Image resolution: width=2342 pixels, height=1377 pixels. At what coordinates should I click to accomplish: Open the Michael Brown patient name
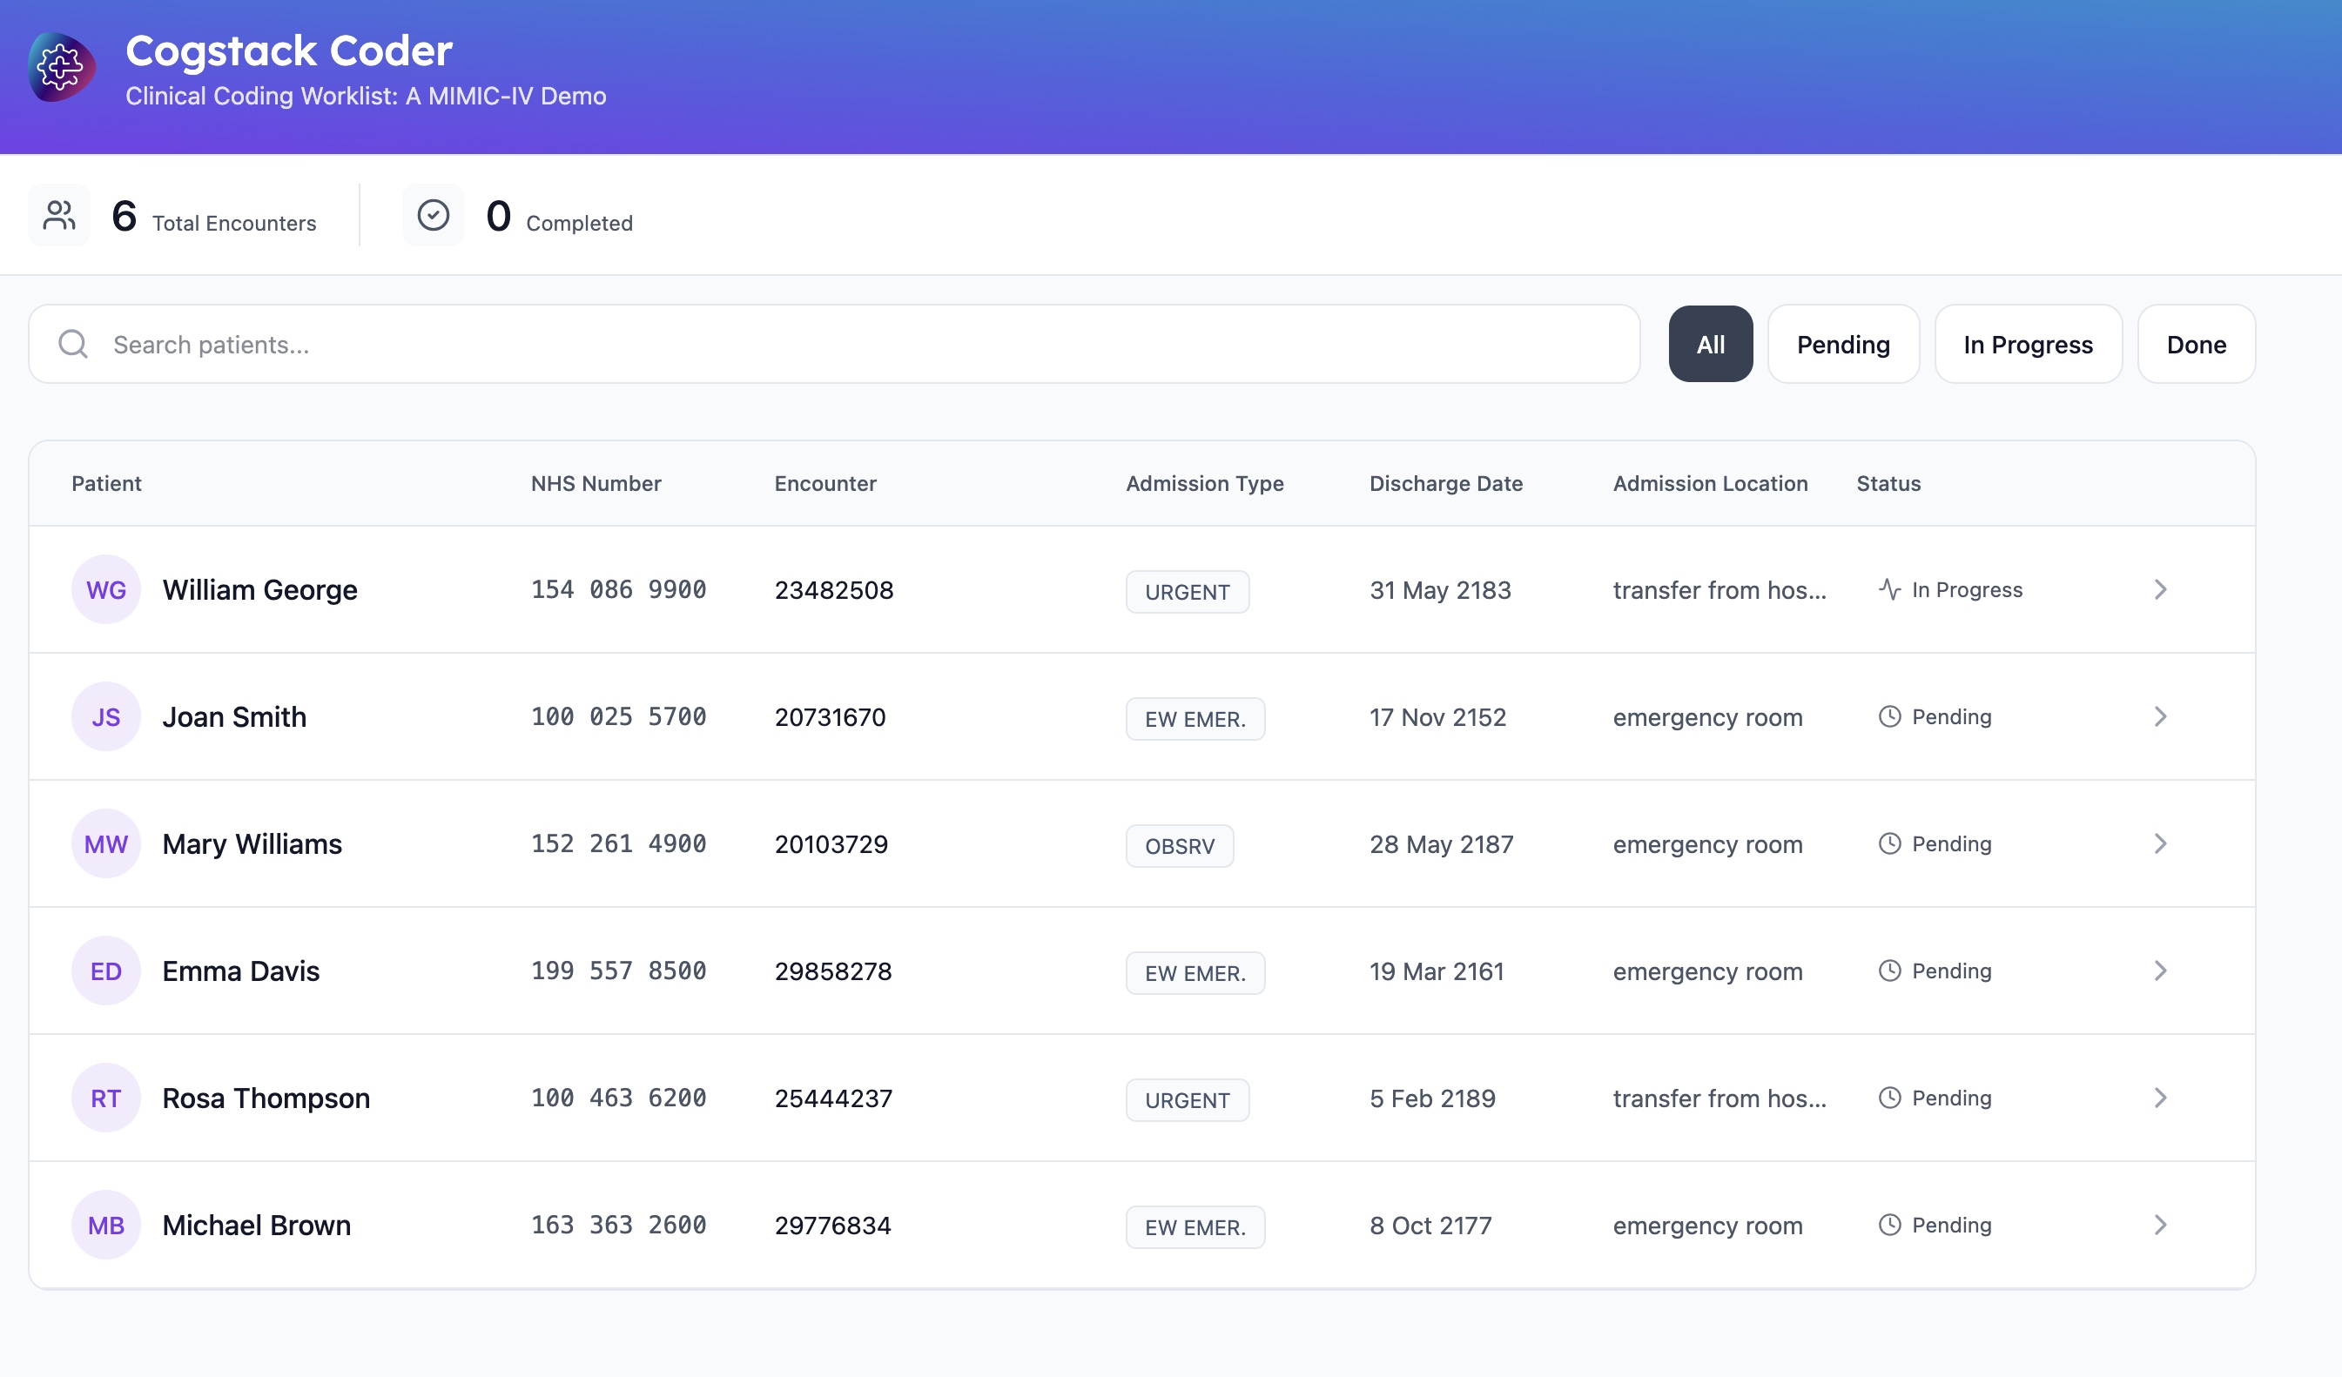(257, 1226)
